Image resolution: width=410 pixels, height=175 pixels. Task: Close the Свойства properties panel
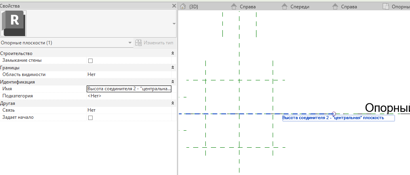tap(174, 6)
